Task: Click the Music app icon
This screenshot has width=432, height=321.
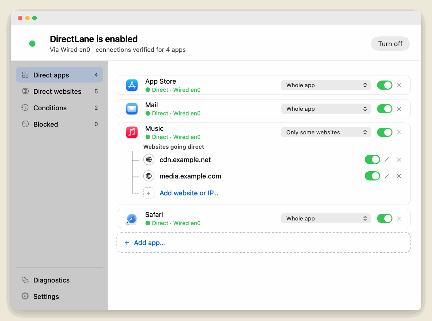Action: 132,132
